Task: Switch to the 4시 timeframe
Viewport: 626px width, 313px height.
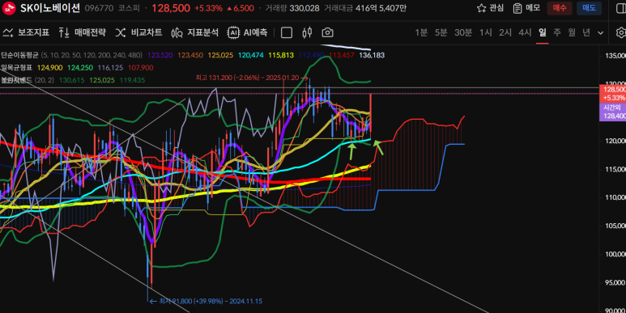Action: pos(525,32)
